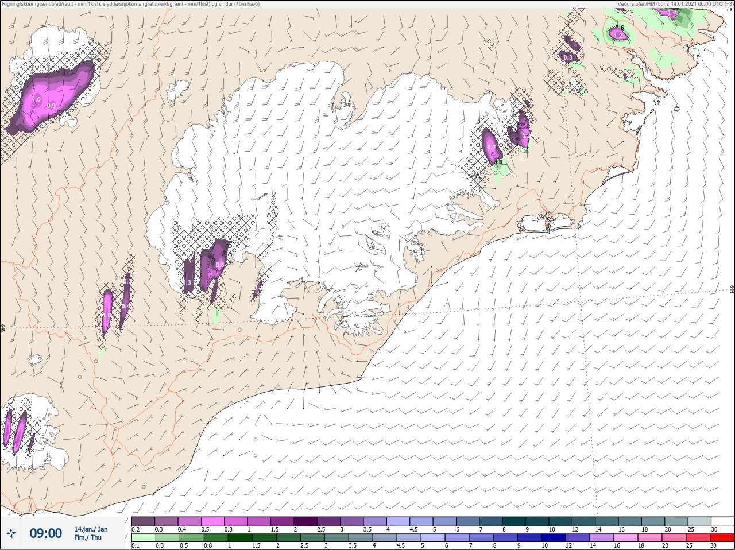The image size is (735, 550).
Task: Click the 'Fim./ Thu' weekday text
Action: pyautogui.click(x=88, y=537)
